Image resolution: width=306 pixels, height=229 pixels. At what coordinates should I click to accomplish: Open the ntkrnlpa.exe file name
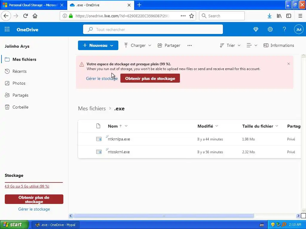[x=119, y=139]
